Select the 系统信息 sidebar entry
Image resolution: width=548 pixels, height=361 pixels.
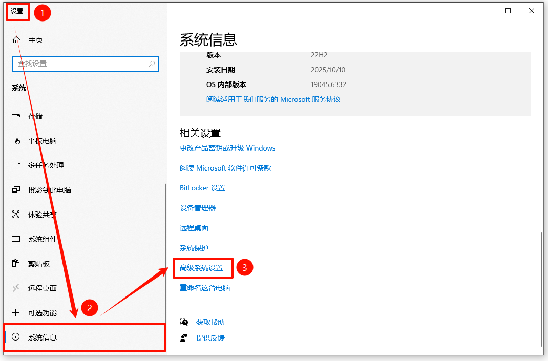tap(44, 337)
